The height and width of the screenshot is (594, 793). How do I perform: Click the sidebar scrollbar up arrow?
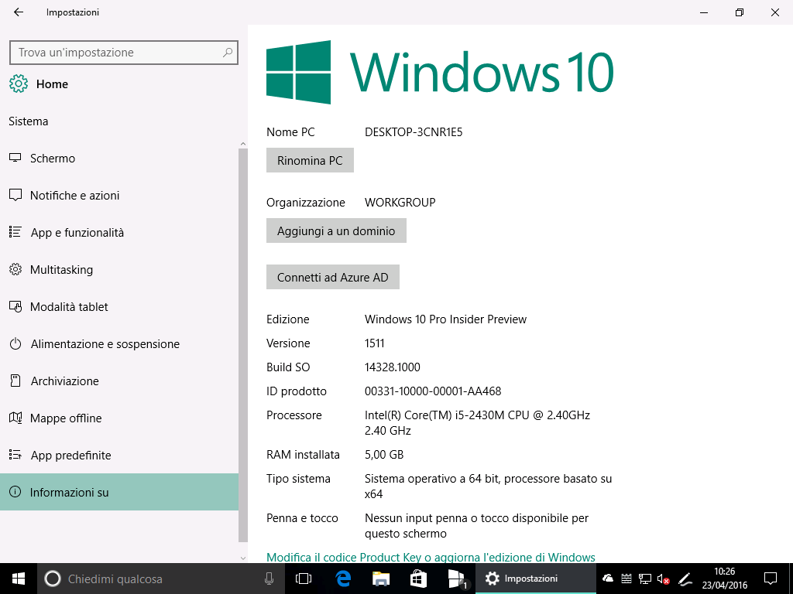(243, 144)
